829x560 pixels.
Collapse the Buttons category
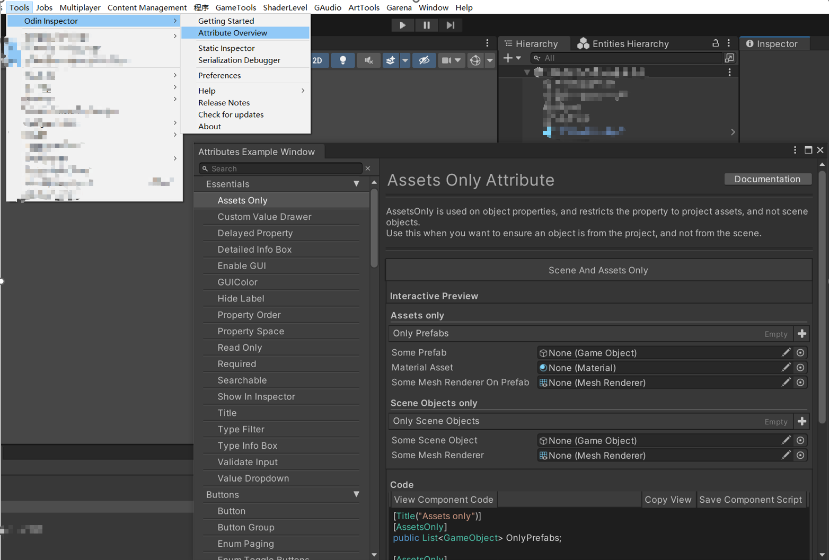356,494
